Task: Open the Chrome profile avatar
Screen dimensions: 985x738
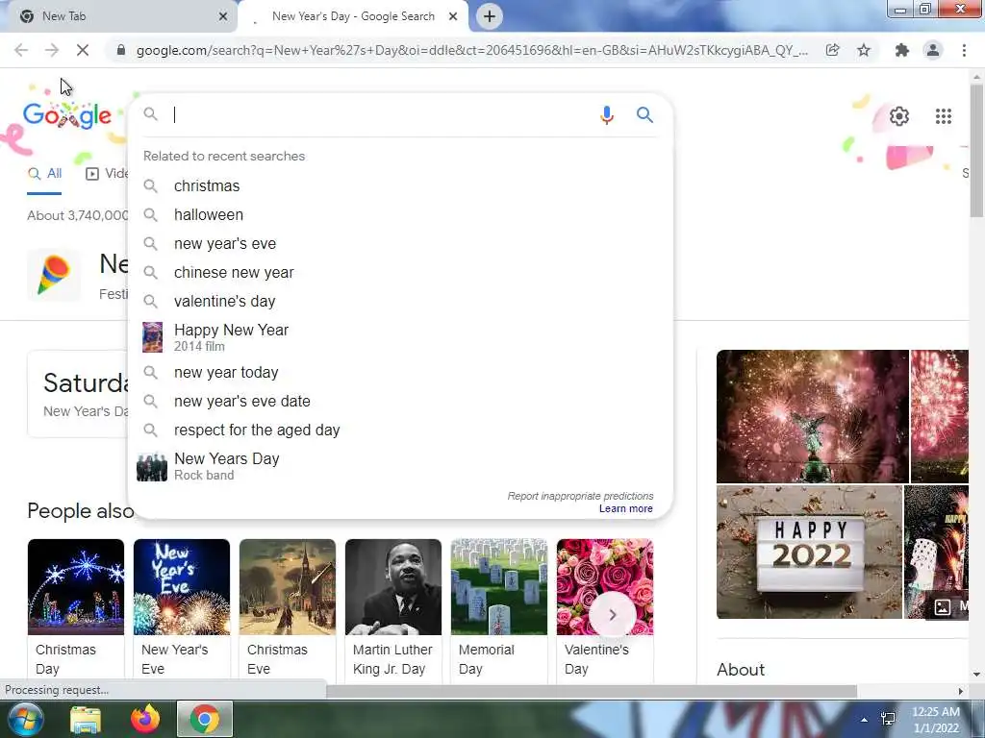Action: pyautogui.click(x=933, y=50)
